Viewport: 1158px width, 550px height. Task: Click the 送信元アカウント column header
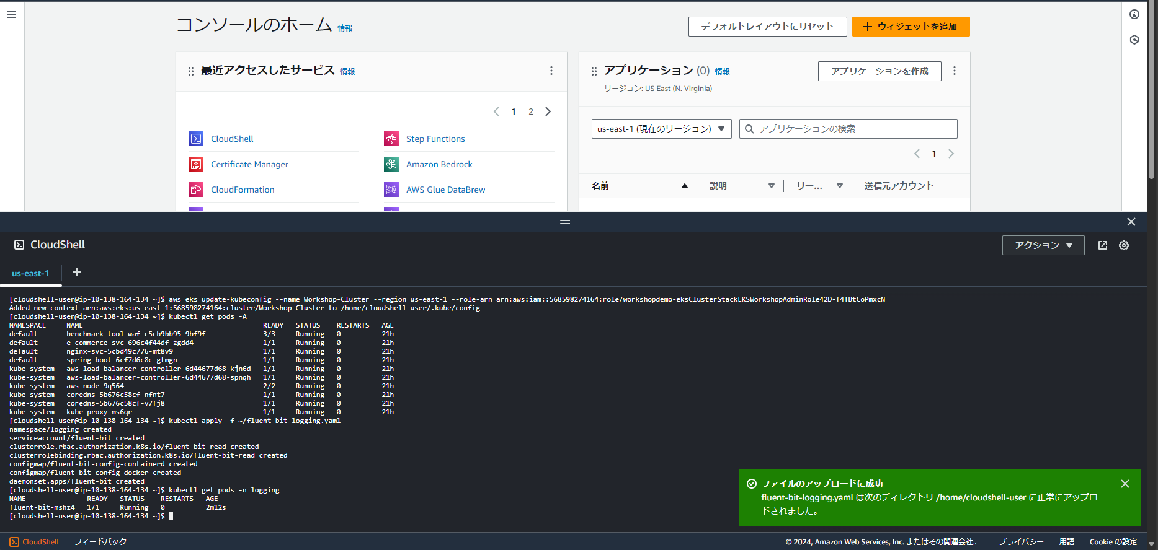pos(899,186)
